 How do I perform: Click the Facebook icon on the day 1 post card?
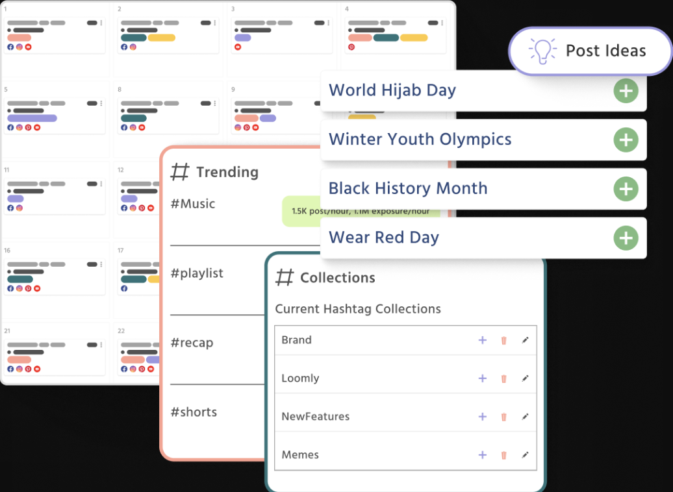click(x=10, y=47)
